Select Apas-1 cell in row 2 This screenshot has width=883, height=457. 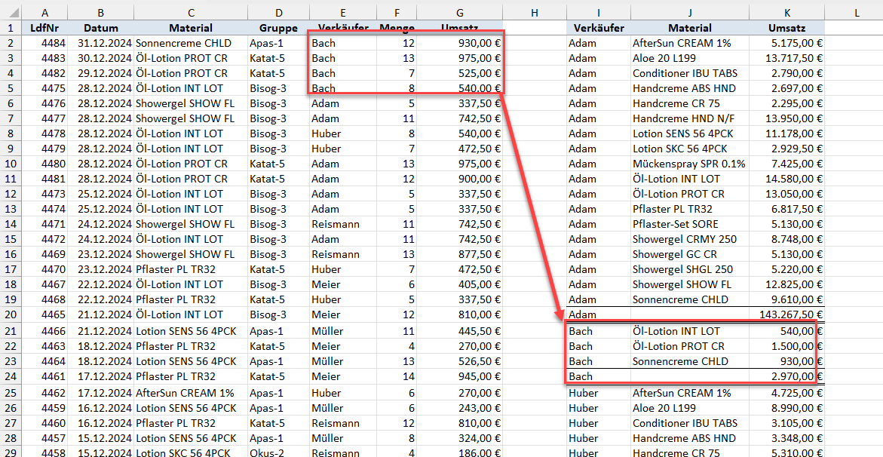pos(278,43)
